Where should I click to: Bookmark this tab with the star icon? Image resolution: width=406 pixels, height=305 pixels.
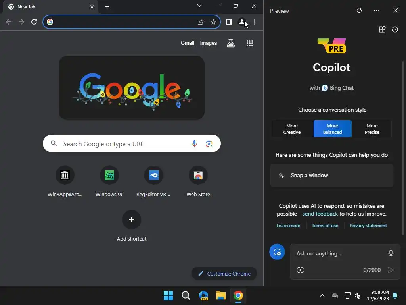pos(213,22)
